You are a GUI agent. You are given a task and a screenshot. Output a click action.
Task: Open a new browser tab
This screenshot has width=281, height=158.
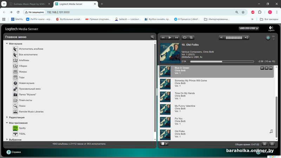[x=102, y=4]
